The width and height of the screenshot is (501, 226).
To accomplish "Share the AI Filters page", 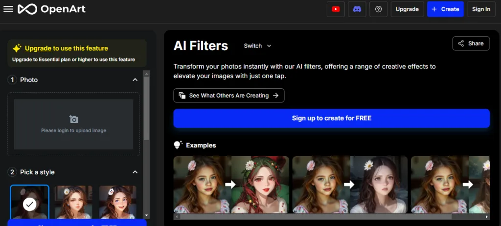I will [x=471, y=43].
